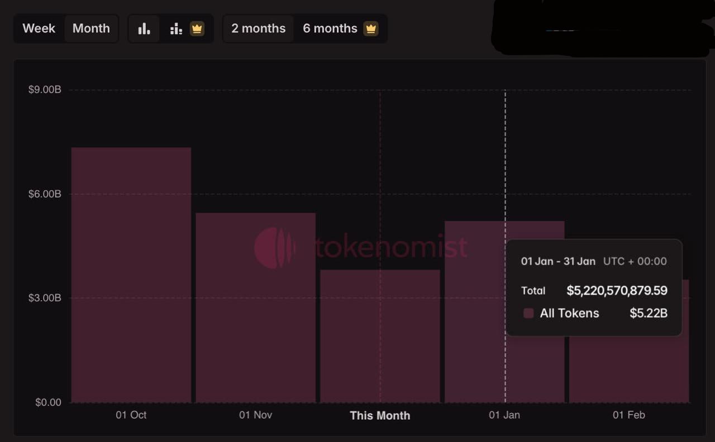Select the 01 Nov bar in chart

[255, 307]
